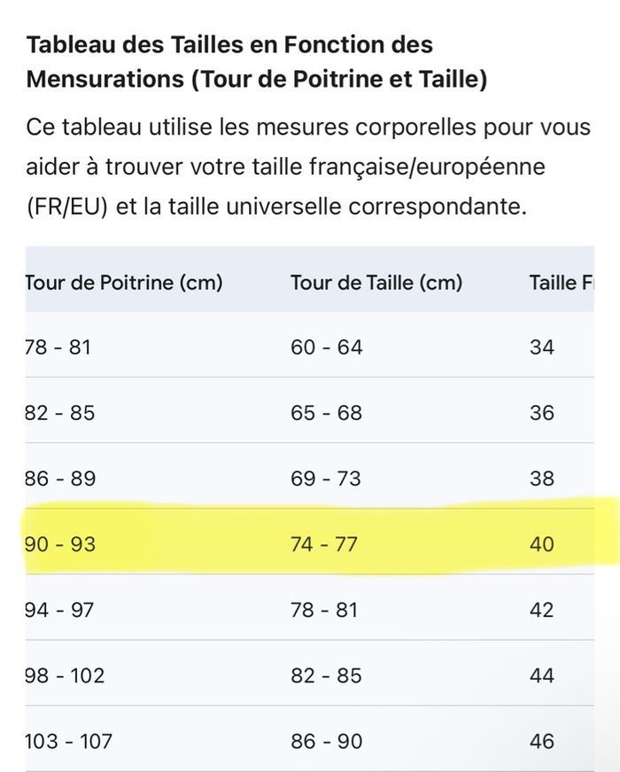Select the highlighted size 40 cell
The image size is (620, 772).
coord(542,543)
